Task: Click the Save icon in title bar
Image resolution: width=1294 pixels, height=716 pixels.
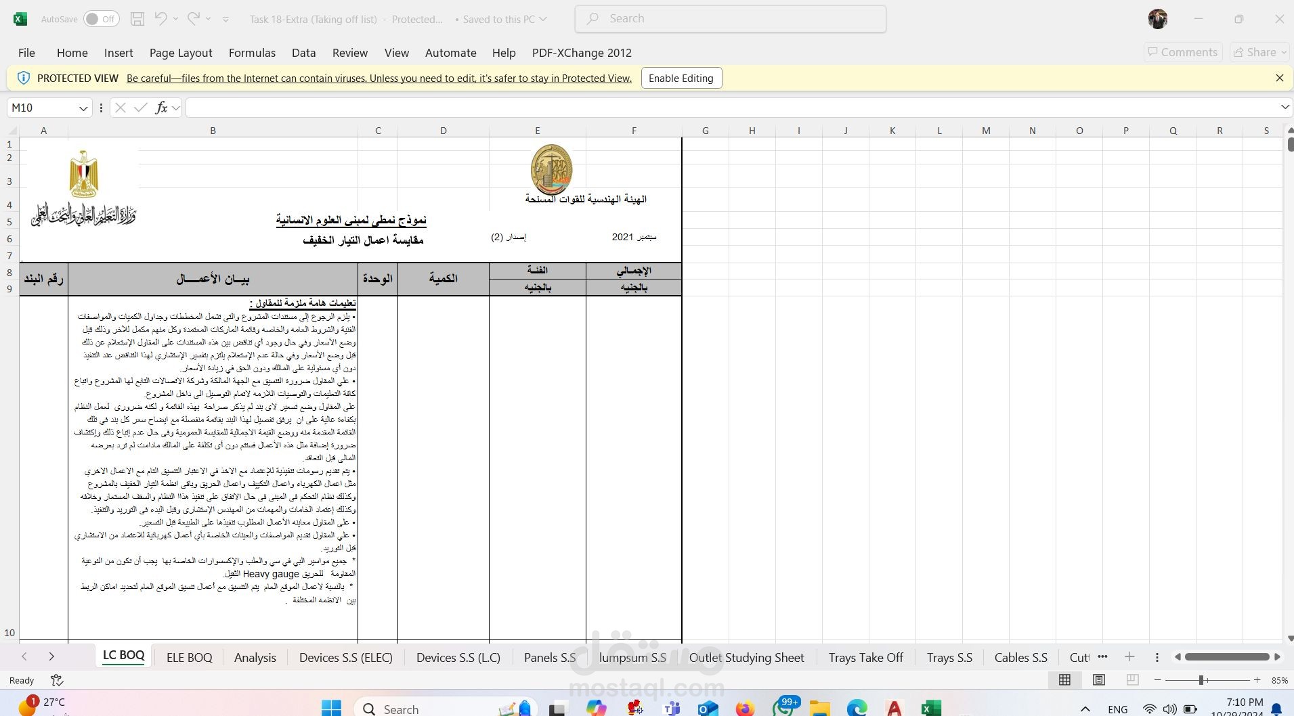Action: coord(137,19)
